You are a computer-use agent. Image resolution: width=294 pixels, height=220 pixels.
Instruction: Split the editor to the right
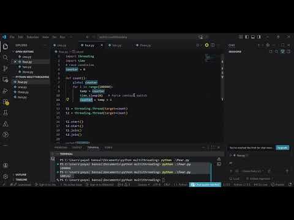point(213,45)
